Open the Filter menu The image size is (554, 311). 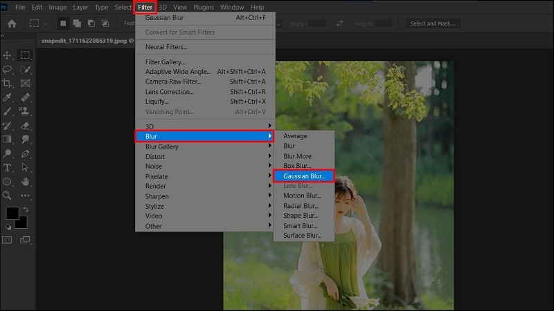145,7
